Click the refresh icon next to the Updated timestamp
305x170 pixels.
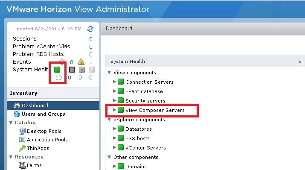tap(90, 29)
